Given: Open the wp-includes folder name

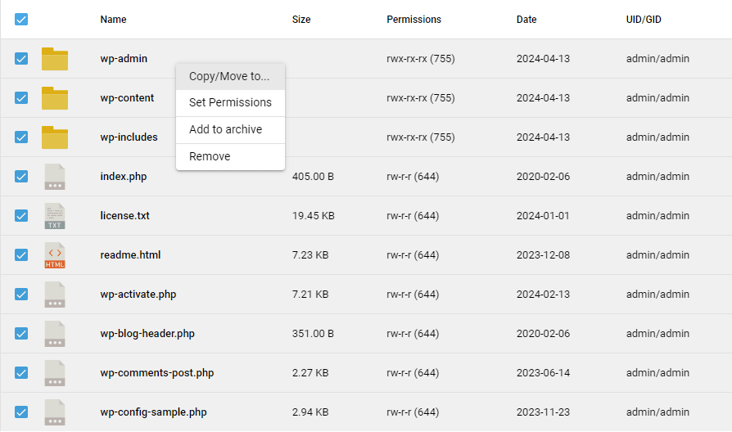Looking at the screenshot, I should [x=129, y=137].
